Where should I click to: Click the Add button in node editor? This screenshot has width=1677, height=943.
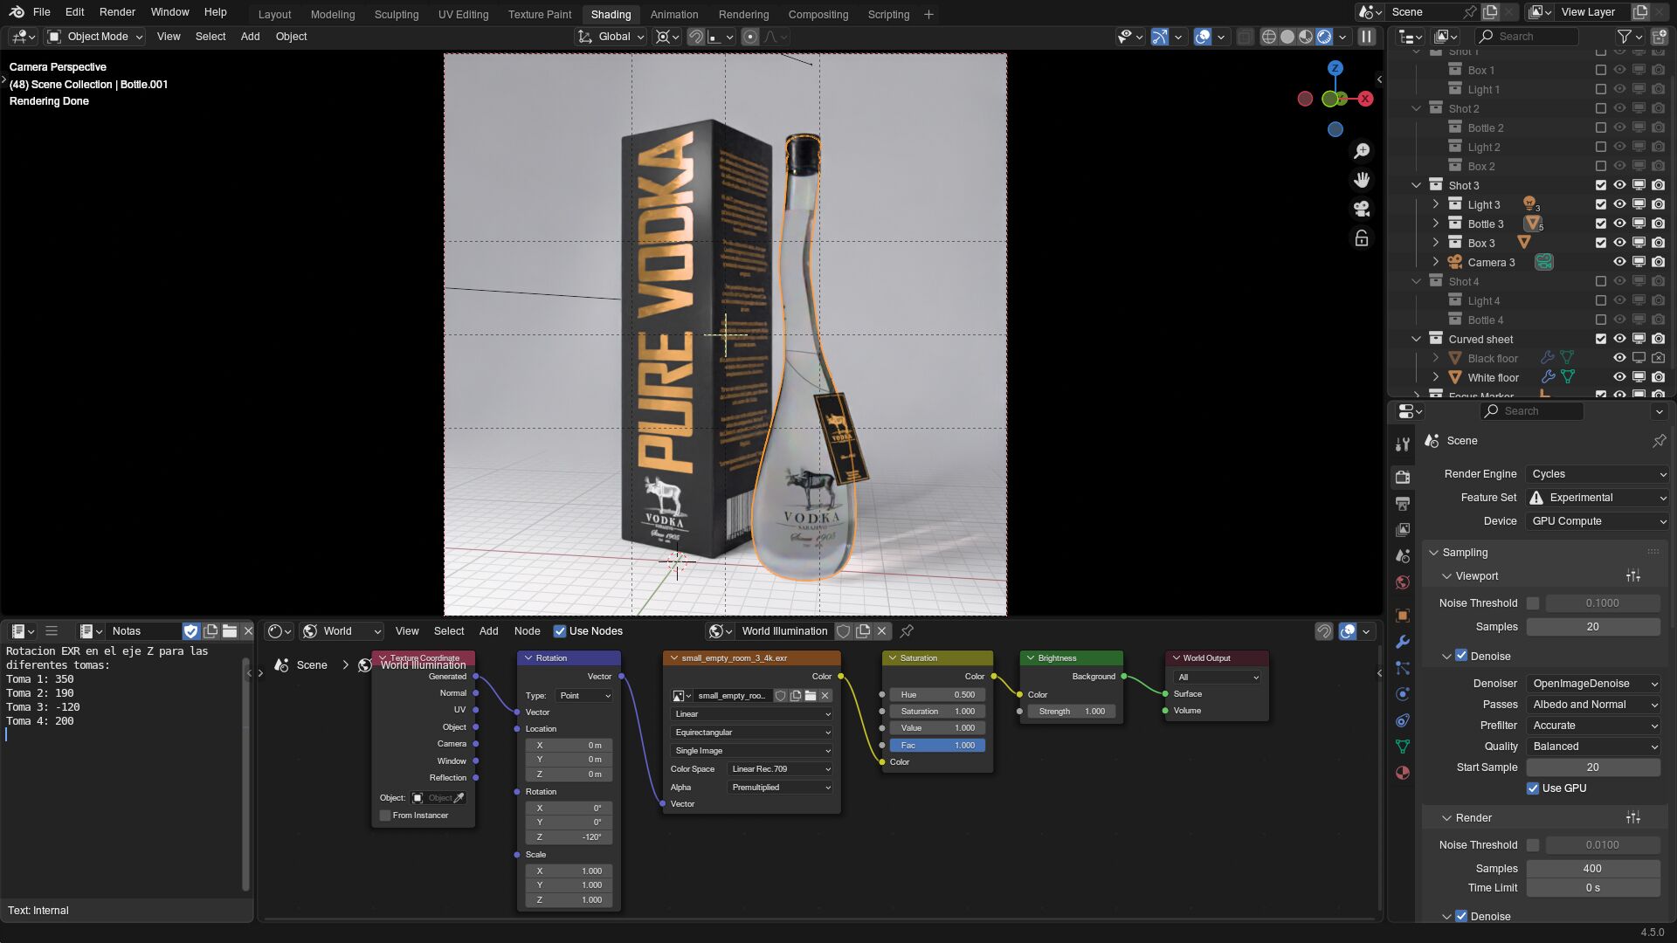tap(488, 631)
